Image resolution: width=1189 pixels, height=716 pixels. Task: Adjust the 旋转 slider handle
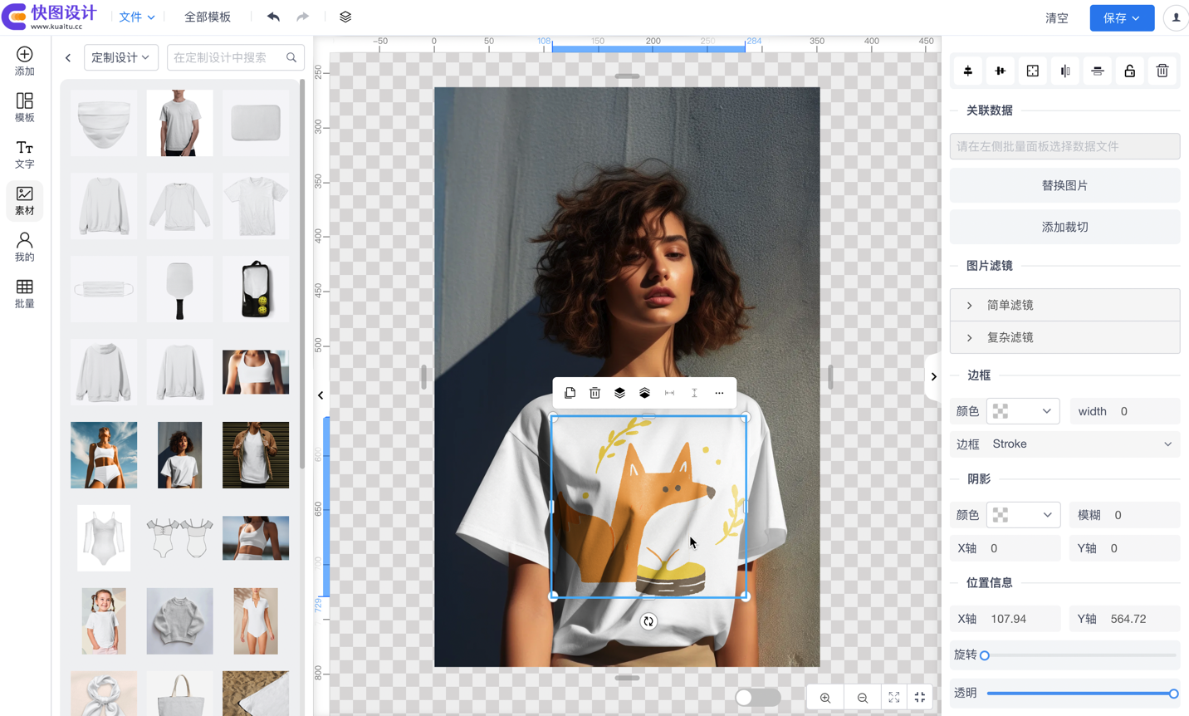985,655
